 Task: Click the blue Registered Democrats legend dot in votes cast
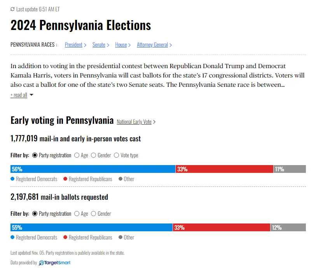pyautogui.click(x=12, y=179)
